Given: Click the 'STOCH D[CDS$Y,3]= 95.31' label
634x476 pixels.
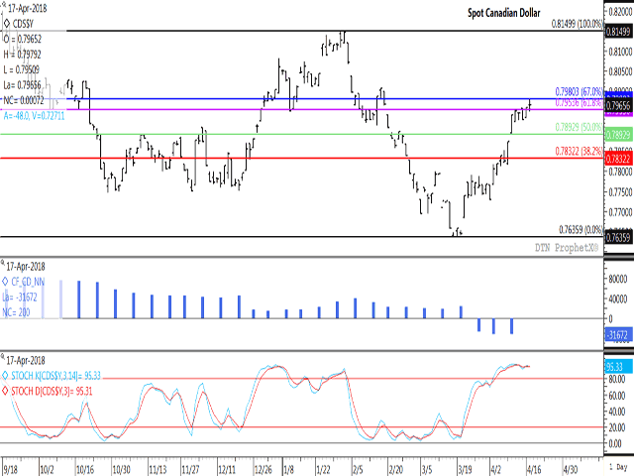Looking at the screenshot, I should pyautogui.click(x=52, y=392).
